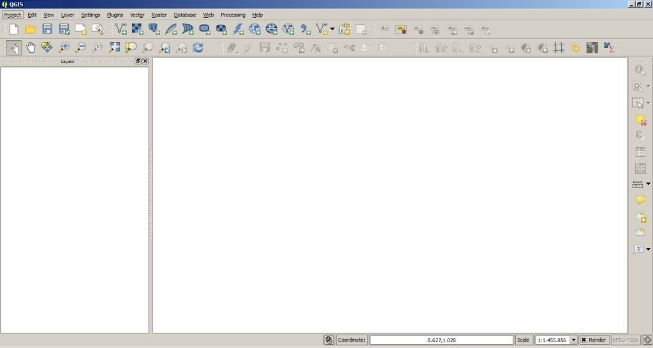Click the Scale value field 1:1.455.856

(x=552, y=340)
